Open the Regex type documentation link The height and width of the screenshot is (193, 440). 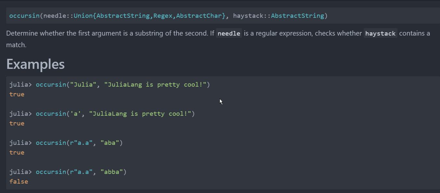click(163, 15)
